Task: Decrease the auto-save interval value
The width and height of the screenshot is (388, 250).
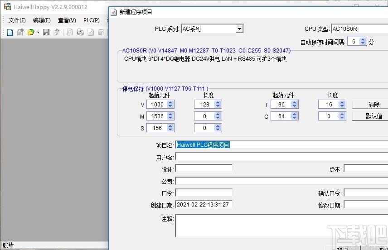Action: (363, 43)
